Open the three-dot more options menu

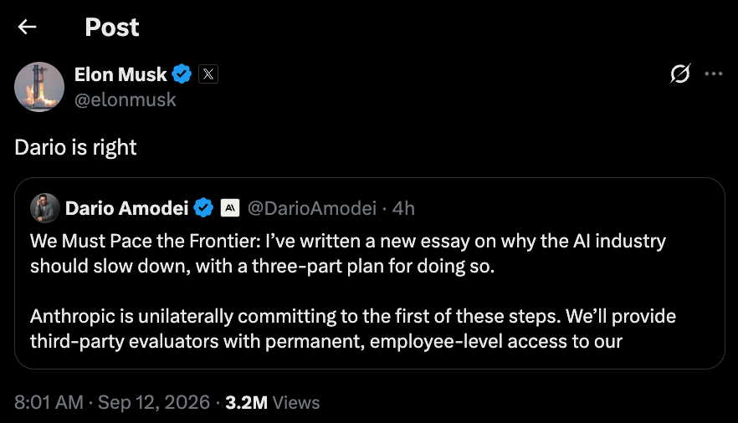click(x=714, y=74)
